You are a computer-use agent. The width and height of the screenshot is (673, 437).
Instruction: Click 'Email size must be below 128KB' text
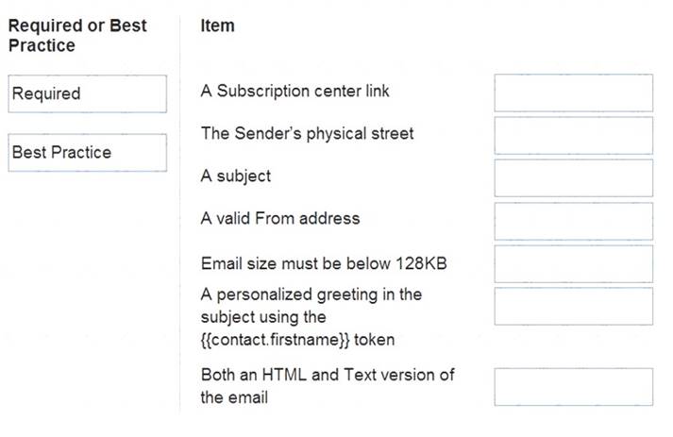pyautogui.click(x=324, y=263)
